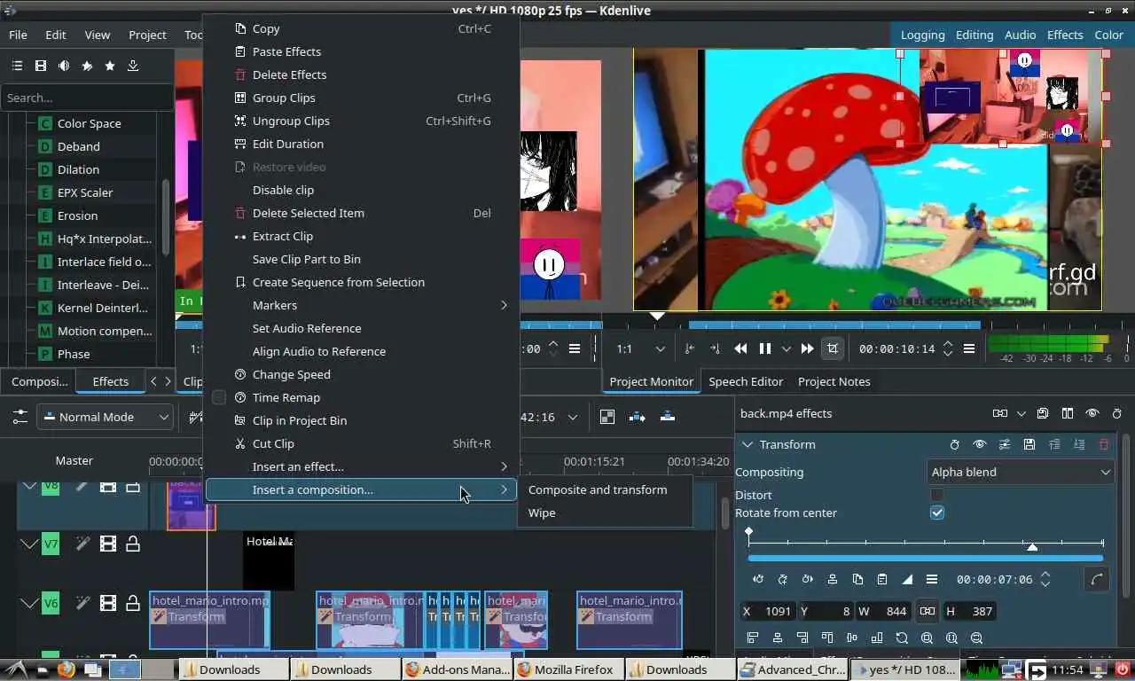
Task: Open Compositing Alpha blend dropdown
Action: [1020, 472]
